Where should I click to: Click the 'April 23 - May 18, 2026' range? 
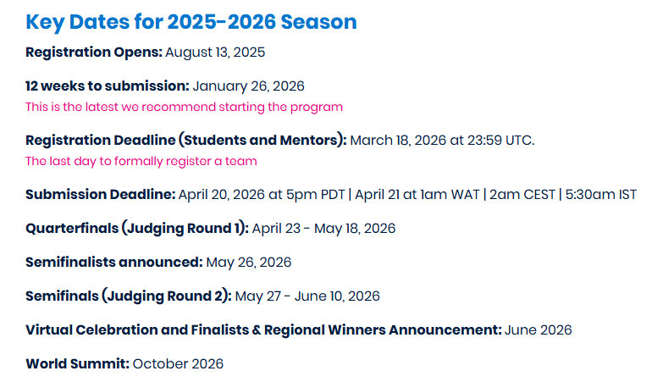click(324, 229)
